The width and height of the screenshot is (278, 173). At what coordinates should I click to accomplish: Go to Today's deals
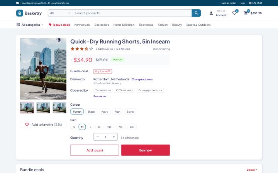[x=61, y=25]
